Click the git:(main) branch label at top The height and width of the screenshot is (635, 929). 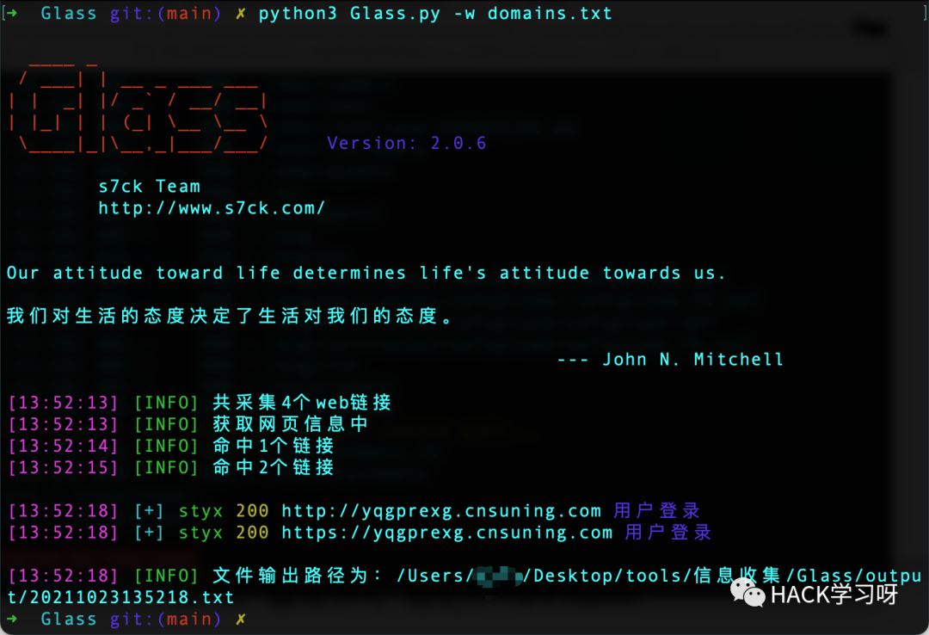point(165,13)
